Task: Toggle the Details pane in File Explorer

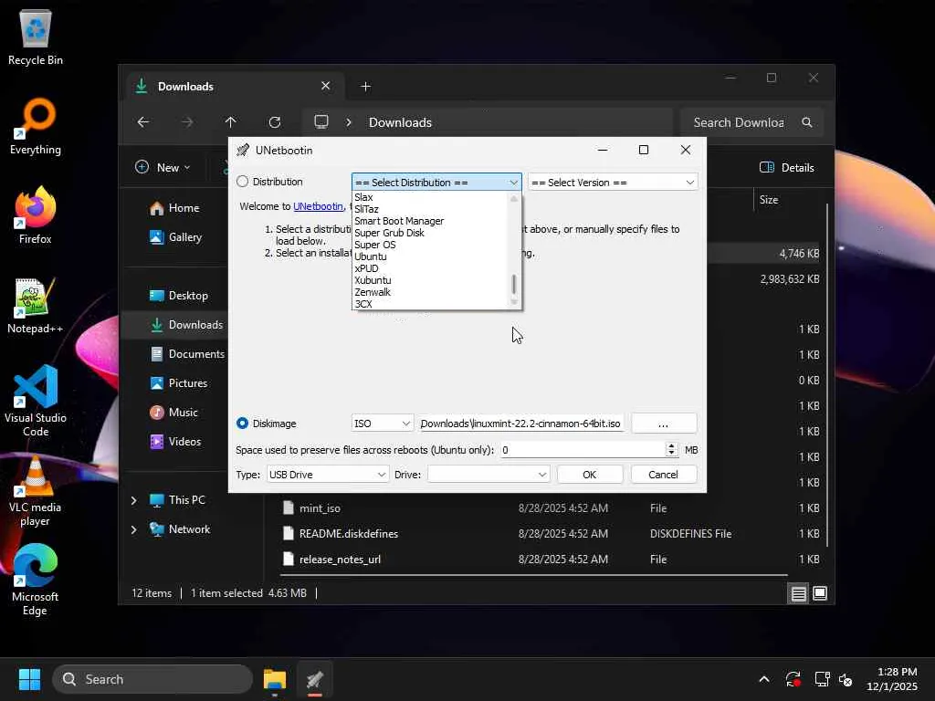Action: click(786, 168)
